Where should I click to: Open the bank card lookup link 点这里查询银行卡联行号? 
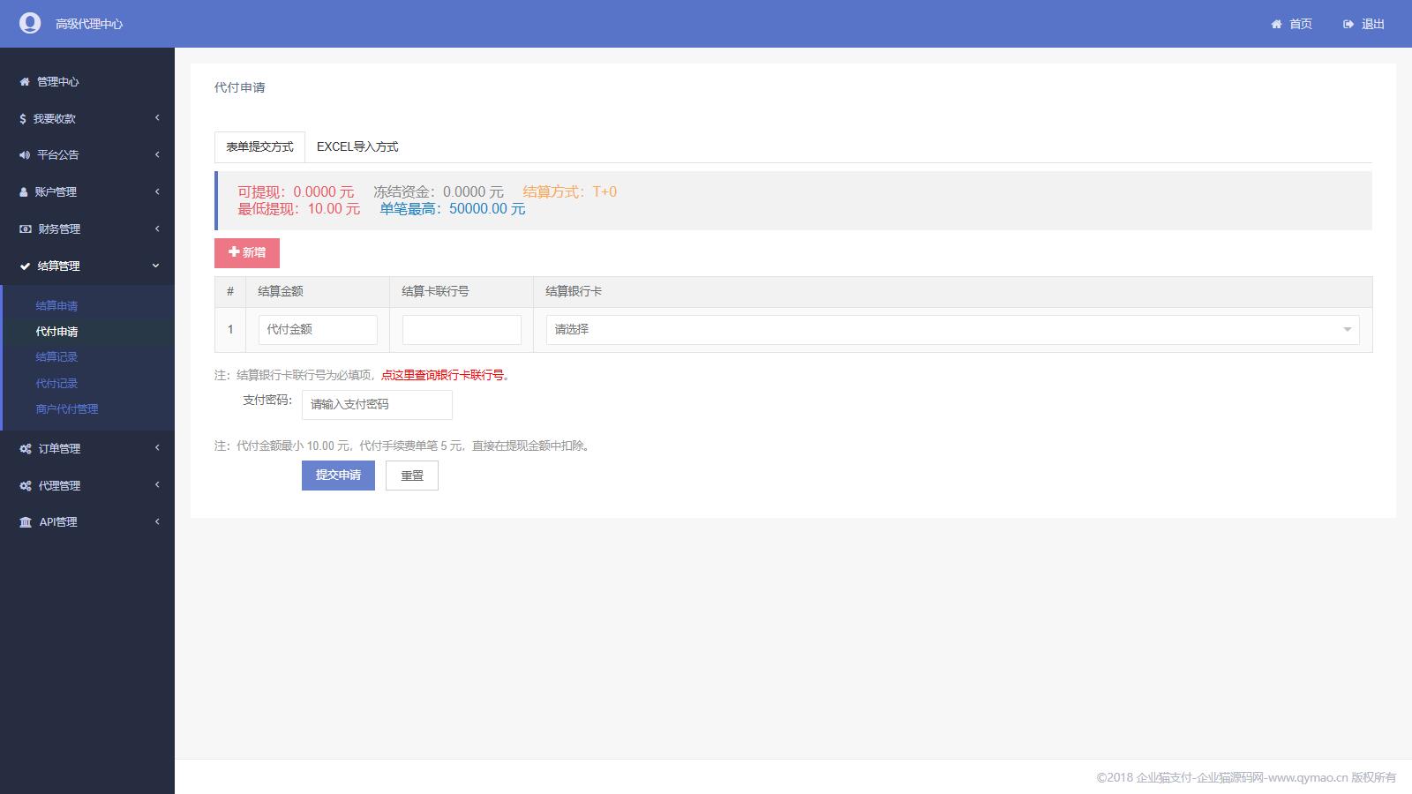443,374
